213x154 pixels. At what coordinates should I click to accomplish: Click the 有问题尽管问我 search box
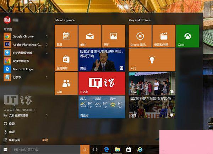point(45,149)
